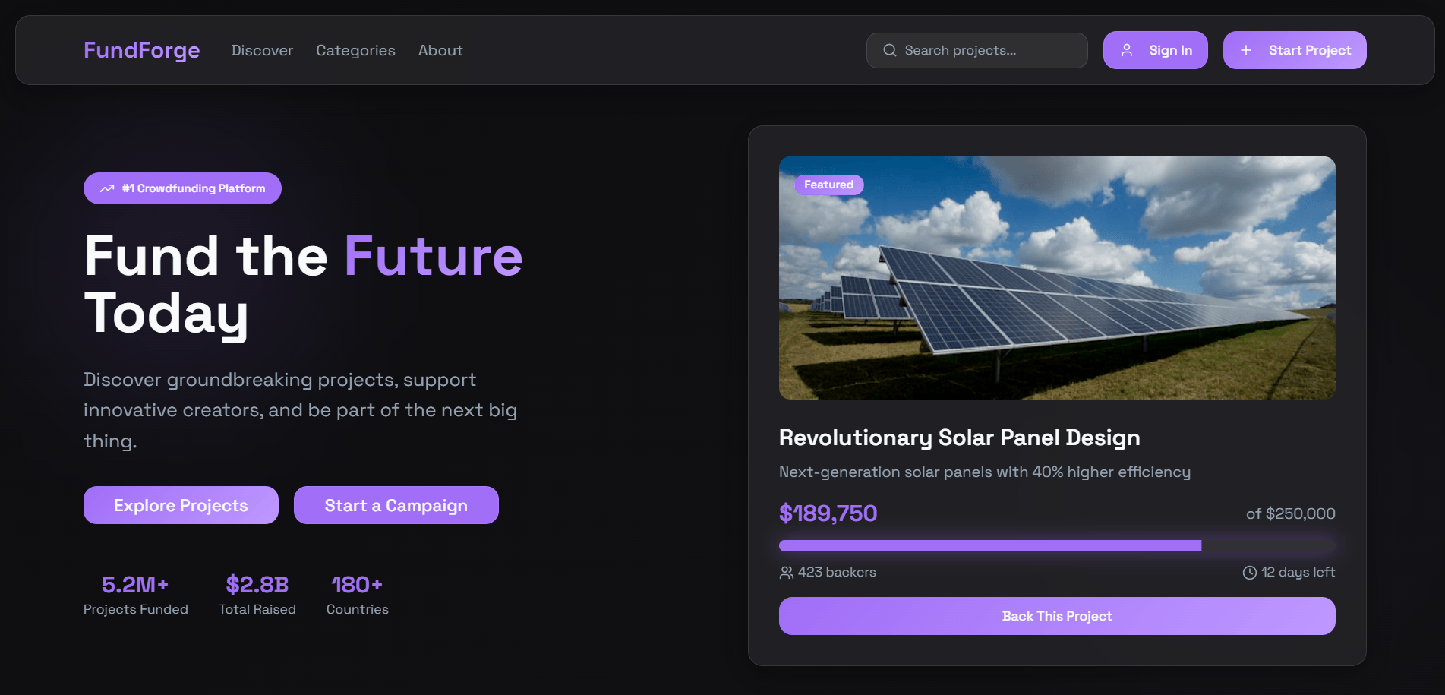Click the Featured badge on the project image
Viewport: 1445px width, 695px height.
pyautogui.click(x=828, y=185)
